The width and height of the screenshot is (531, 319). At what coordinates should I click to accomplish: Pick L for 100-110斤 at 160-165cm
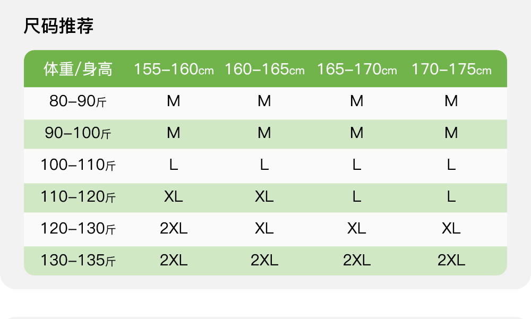(264, 165)
